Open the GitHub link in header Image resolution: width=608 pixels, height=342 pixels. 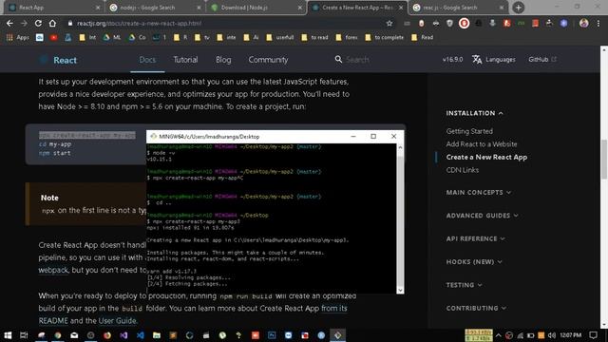[x=542, y=59]
